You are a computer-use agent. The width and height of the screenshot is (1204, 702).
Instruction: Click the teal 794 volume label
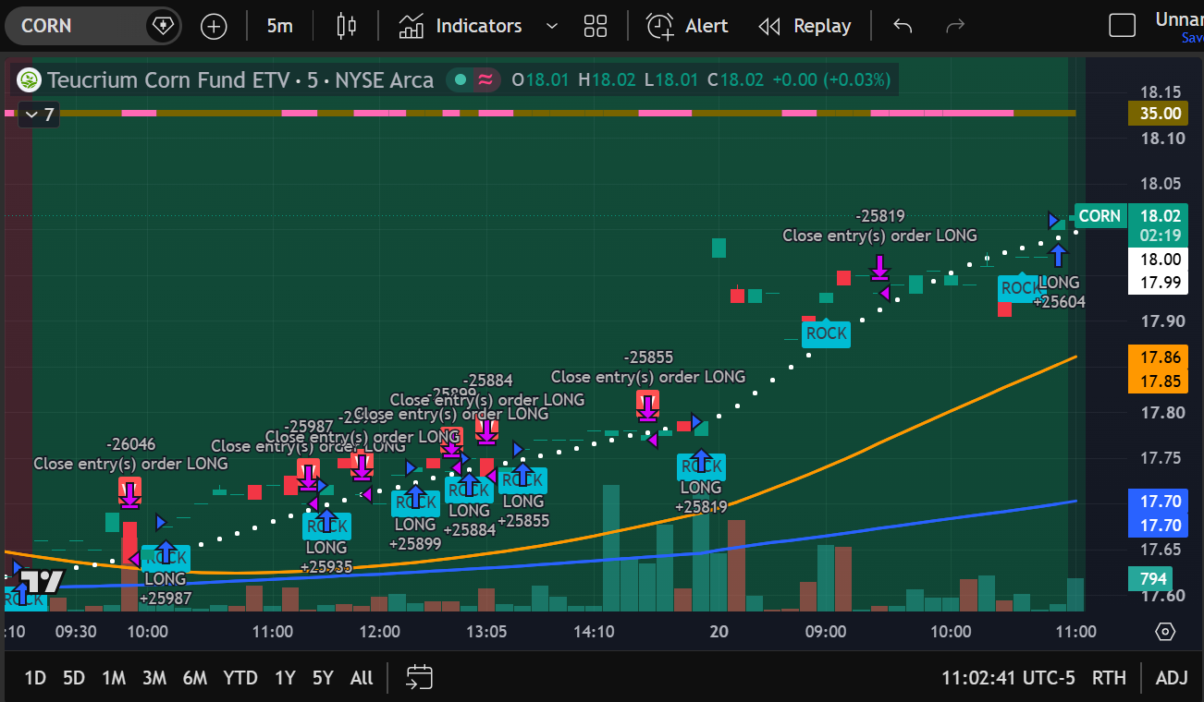point(1152,579)
